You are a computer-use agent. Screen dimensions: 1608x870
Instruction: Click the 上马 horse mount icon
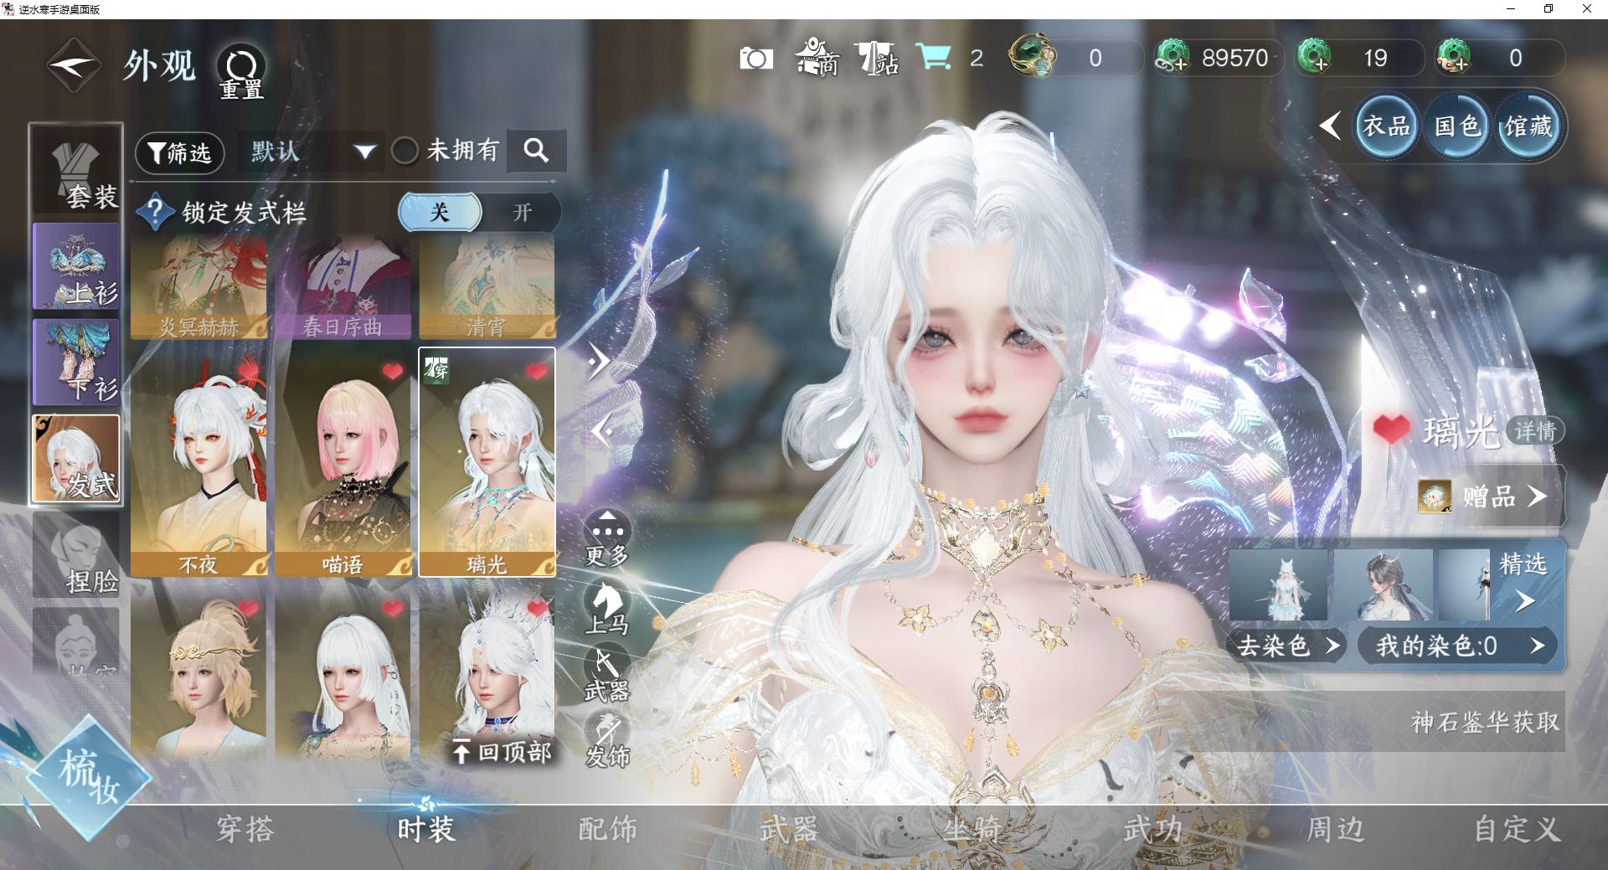click(x=606, y=608)
